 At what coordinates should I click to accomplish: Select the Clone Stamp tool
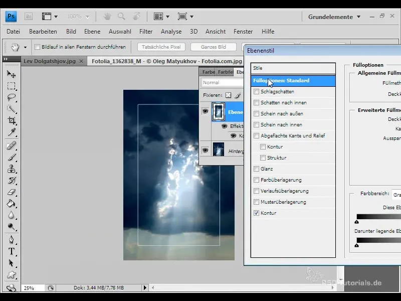[x=11, y=169]
